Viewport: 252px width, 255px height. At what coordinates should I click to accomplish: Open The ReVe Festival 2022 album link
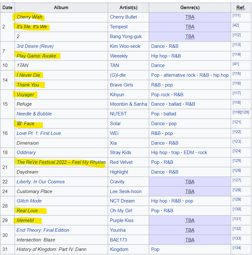coord(61,163)
